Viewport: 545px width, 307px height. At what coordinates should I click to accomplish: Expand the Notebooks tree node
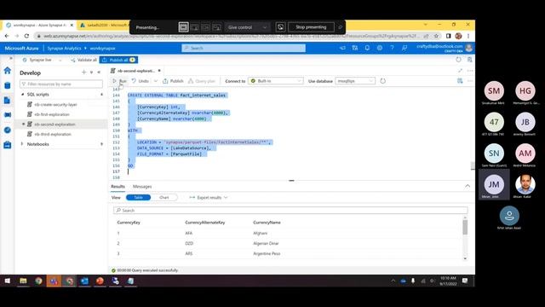[x=22, y=144]
